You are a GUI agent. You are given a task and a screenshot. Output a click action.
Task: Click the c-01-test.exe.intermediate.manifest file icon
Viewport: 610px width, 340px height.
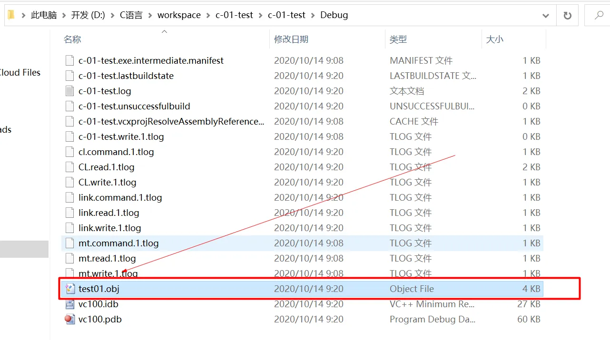pos(70,60)
